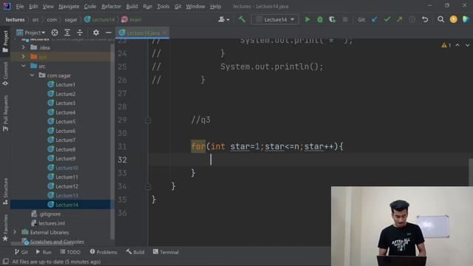Collapse the com.sagar package
473x266 pixels.
pyautogui.click(x=32, y=75)
